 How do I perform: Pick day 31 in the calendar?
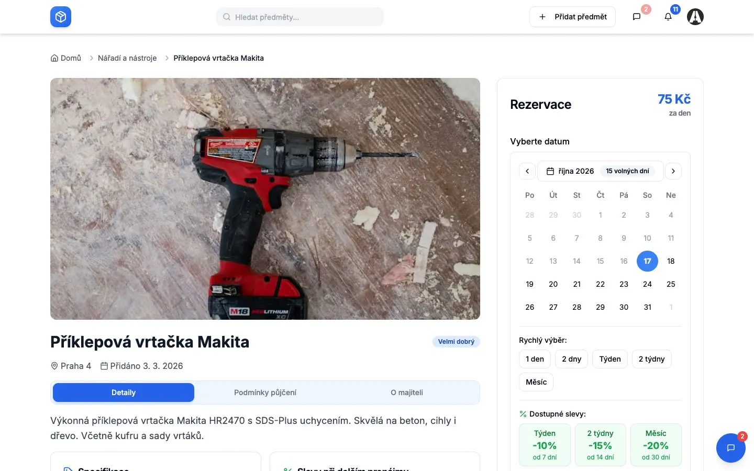point(648,307)
